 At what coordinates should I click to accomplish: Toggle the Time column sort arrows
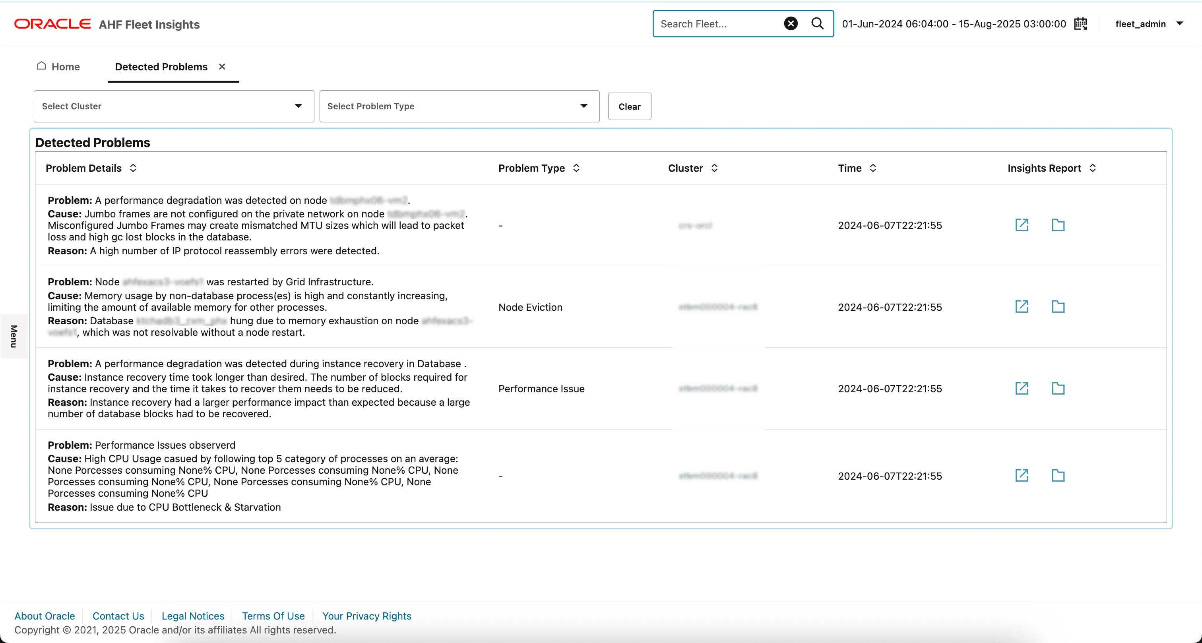873,168
